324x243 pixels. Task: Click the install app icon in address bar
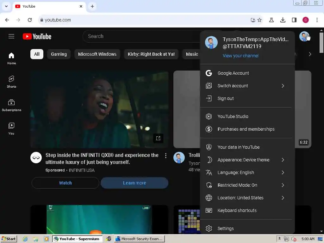(253, 20)
